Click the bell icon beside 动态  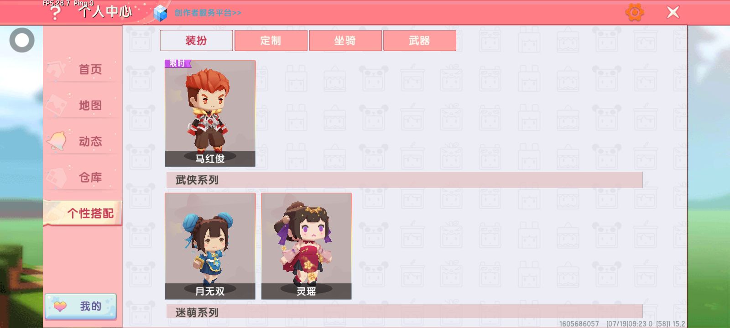coord(57,141)
